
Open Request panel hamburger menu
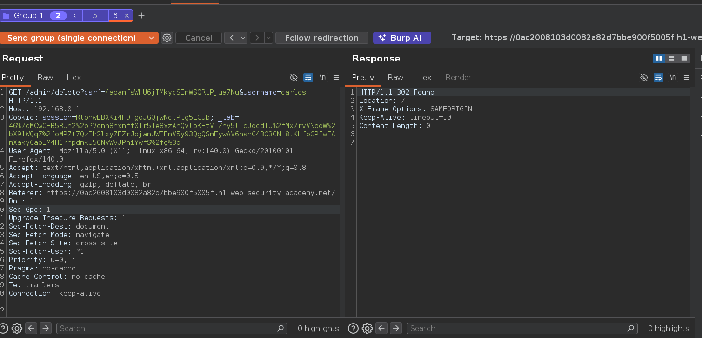click(x=336, y=77)
